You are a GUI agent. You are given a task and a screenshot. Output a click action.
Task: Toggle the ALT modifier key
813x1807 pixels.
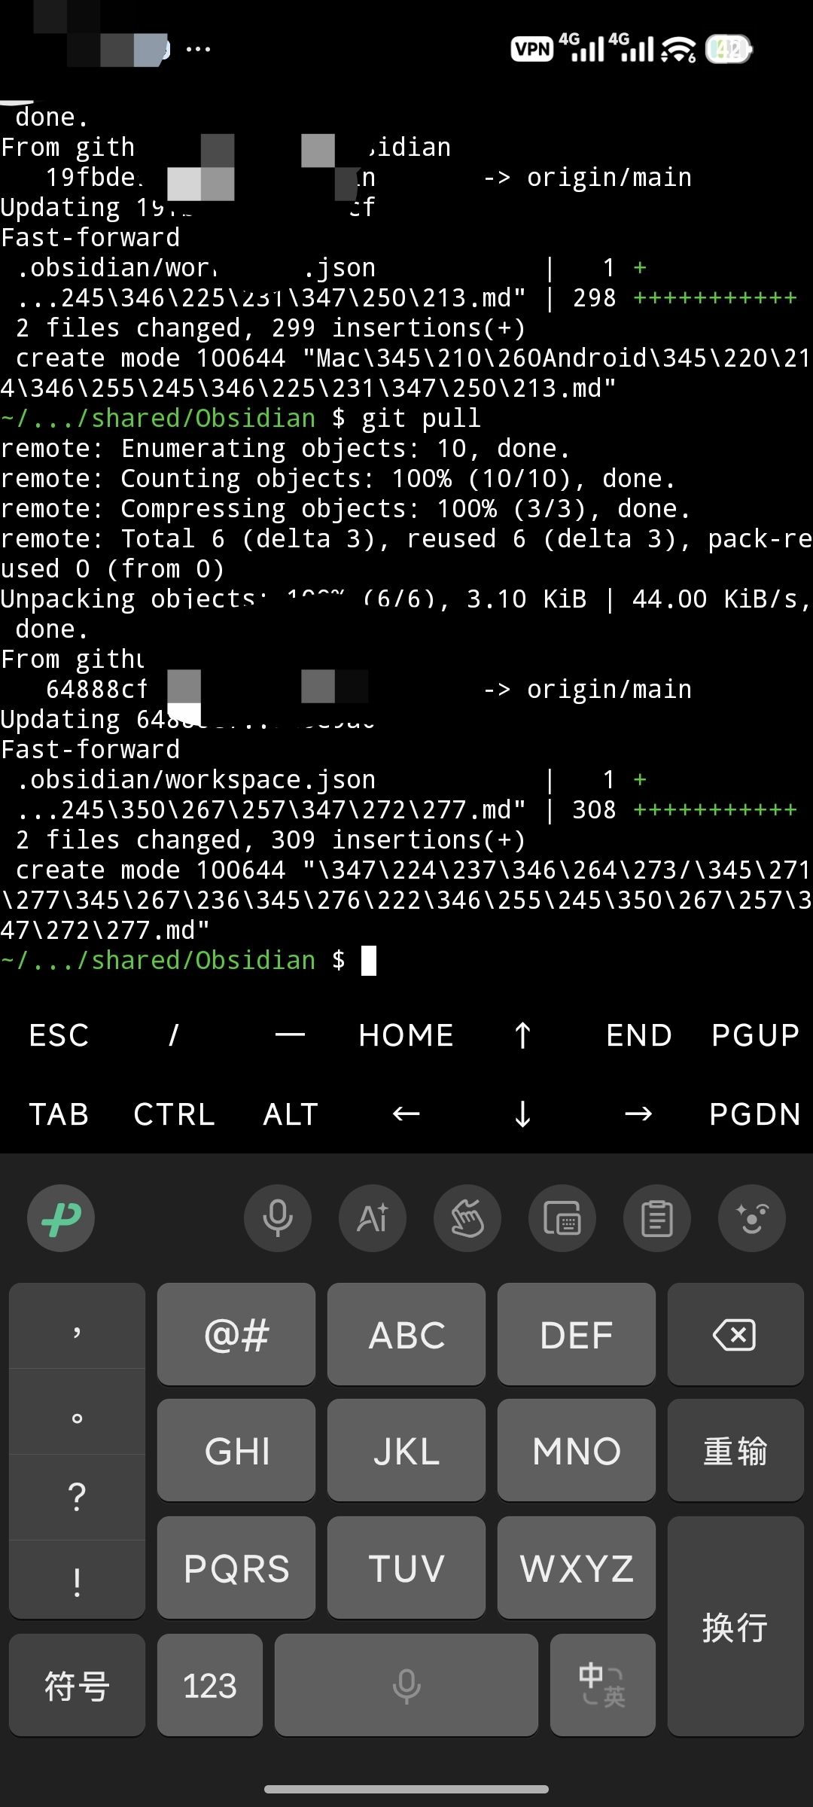click(x=291, y=1114)
